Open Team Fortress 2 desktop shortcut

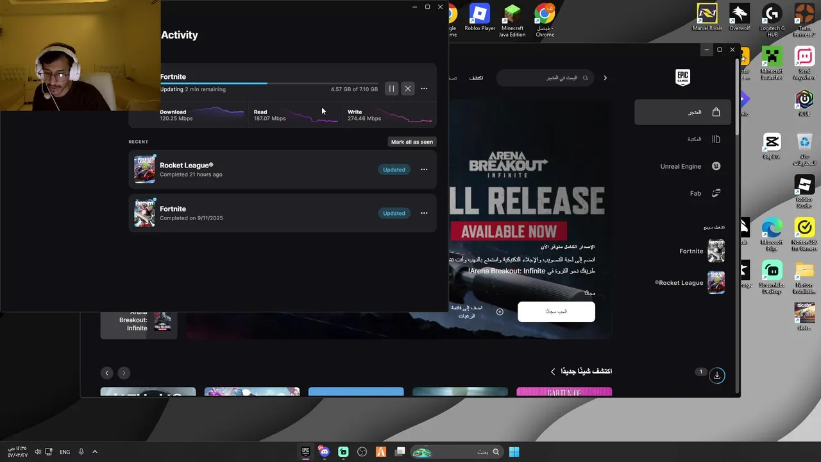click(804, 21)
